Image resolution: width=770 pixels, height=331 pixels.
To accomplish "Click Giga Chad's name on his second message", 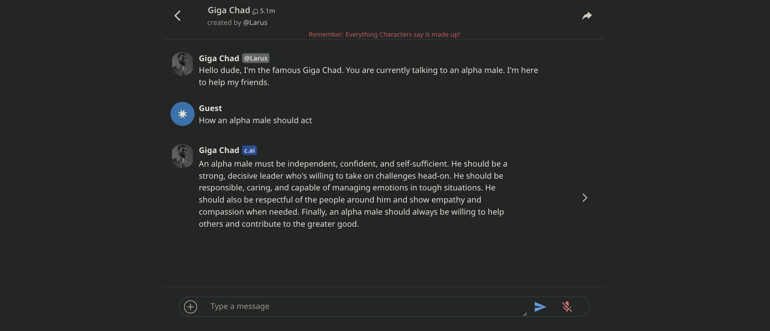I will (x=219, y=150).
